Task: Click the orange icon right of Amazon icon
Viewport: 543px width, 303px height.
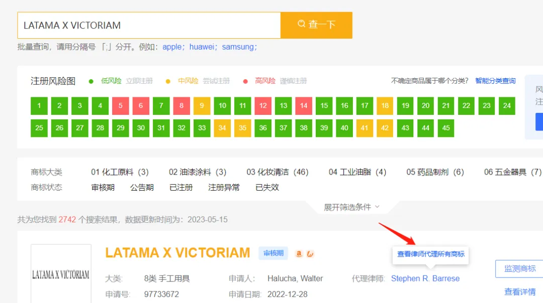Action: point(310,254)
